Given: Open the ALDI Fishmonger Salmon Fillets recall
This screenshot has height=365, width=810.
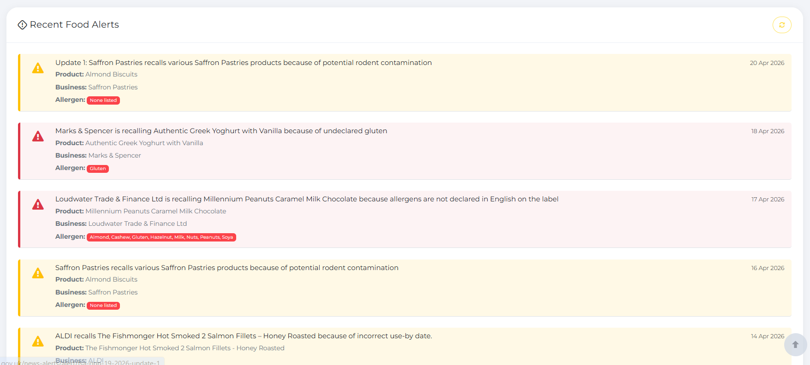Looking at the screenshot, I should (244, 336).
